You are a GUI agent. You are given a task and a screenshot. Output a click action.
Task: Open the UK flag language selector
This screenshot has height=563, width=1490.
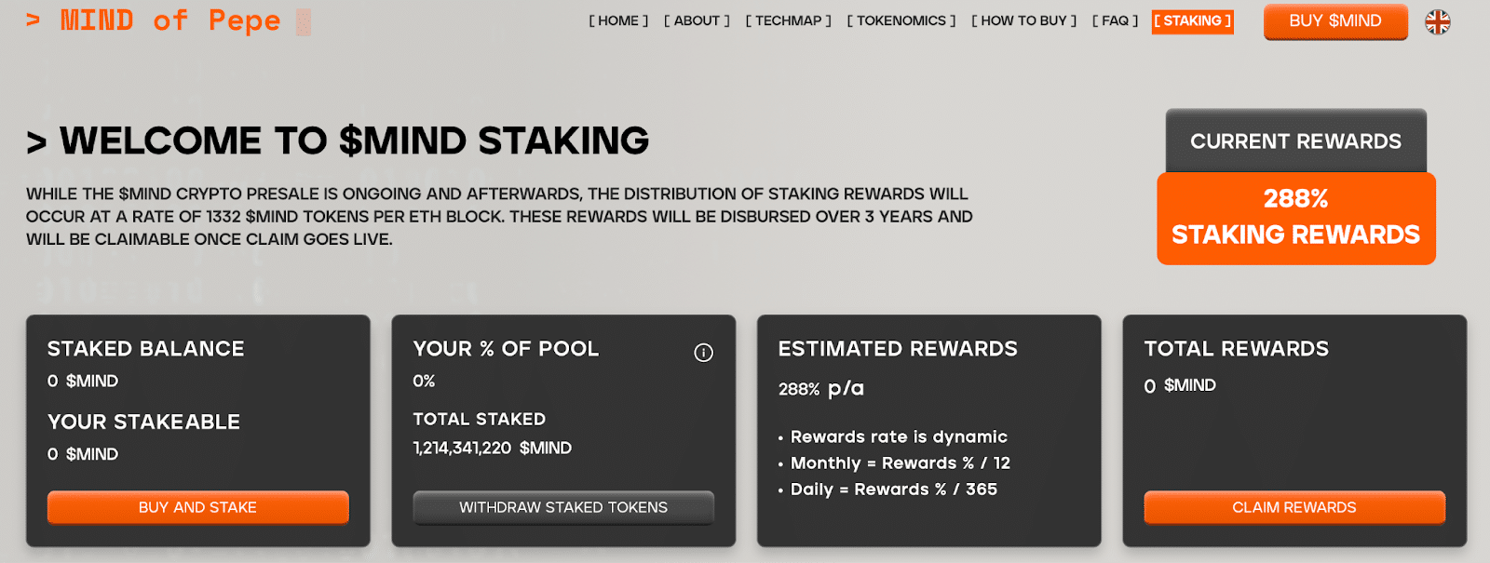[x=1438, y=21]
